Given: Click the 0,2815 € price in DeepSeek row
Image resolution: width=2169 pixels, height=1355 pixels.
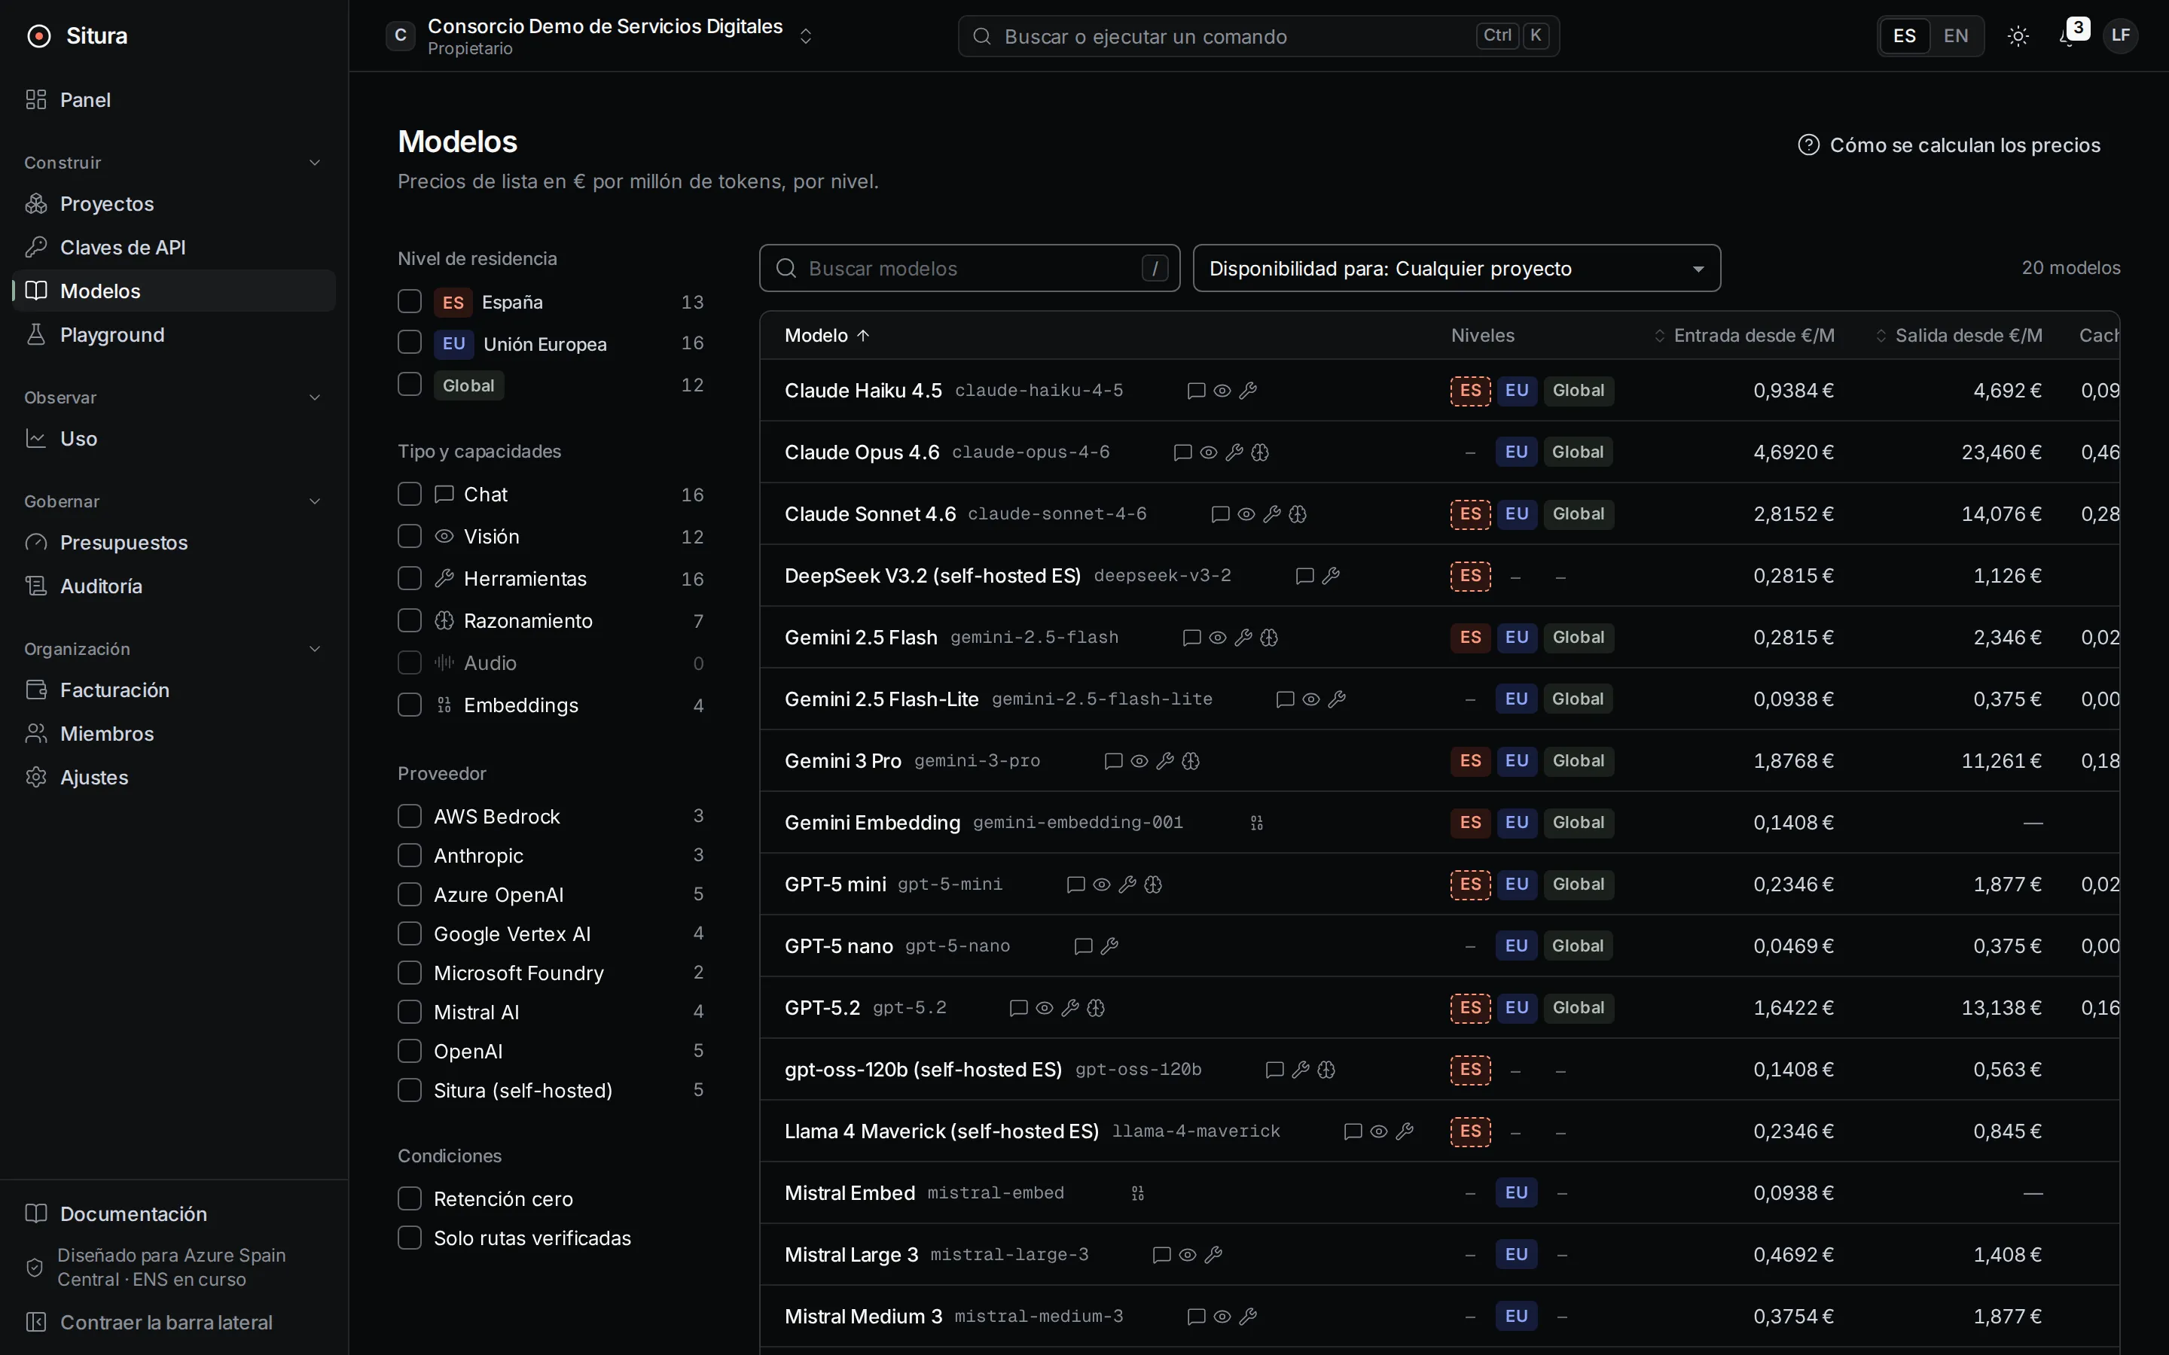Looking at the screenshot, I should (x=1793, y=576).
